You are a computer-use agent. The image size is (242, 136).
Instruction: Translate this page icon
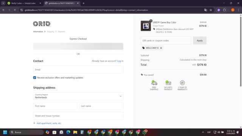206,10
